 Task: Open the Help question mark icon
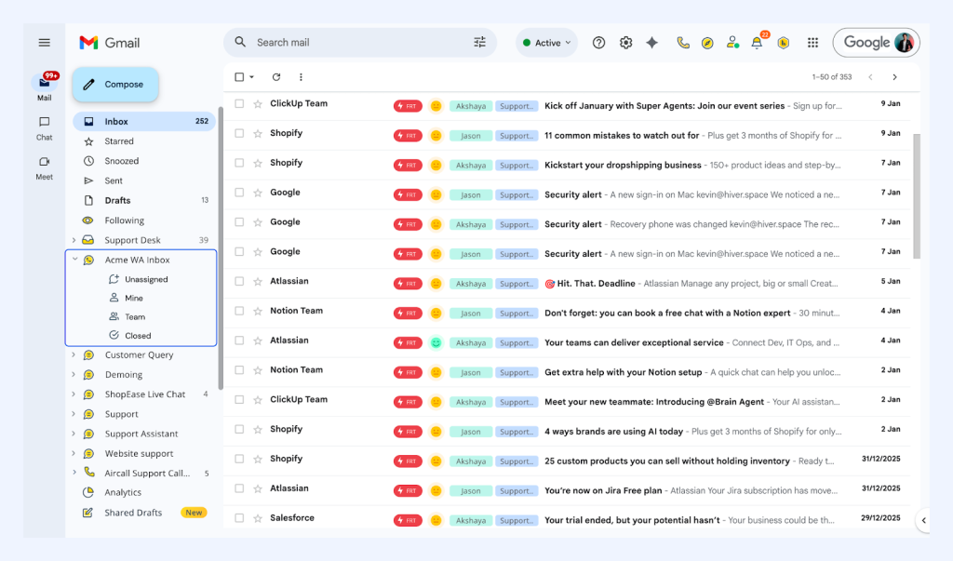click(x=598, y=43)
